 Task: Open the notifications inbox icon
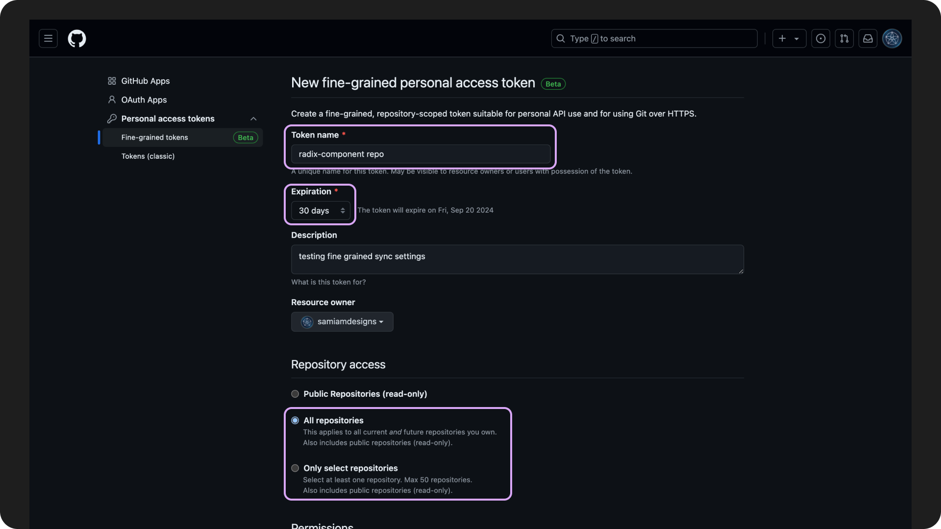point(868,38)
